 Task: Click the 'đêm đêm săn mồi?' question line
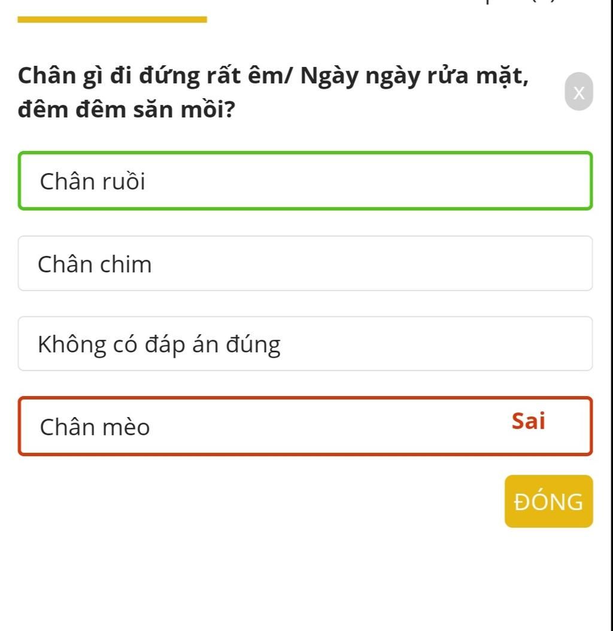pos(126,110)
